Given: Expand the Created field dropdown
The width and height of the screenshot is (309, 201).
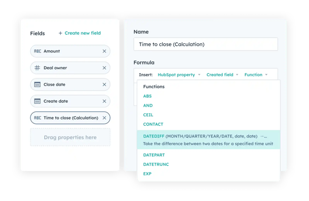Looking at the screenshot, I should point(222,75).
